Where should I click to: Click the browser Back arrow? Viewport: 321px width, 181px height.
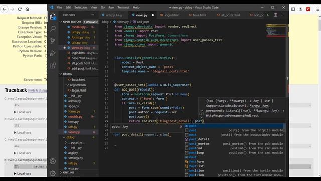[5, 9]
